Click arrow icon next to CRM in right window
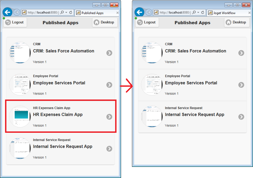Viewport: 253px width, 178px height. [x=241, y=53]
